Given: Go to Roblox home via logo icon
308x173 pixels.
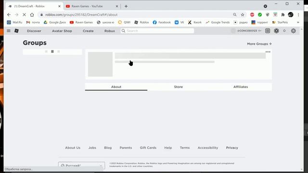Looking at the screenshot, I should click(x=17, y=31).
